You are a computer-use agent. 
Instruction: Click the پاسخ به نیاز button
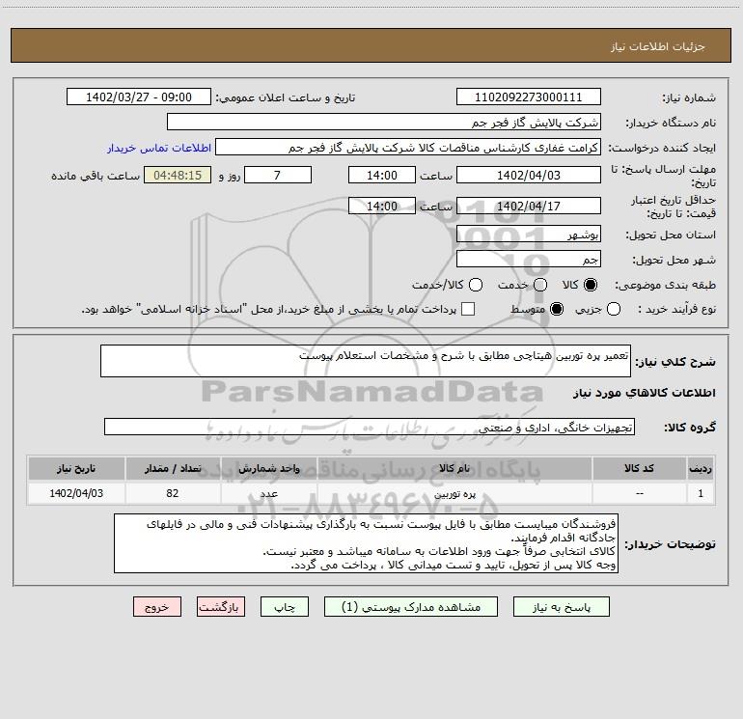[x=561, y=607]
